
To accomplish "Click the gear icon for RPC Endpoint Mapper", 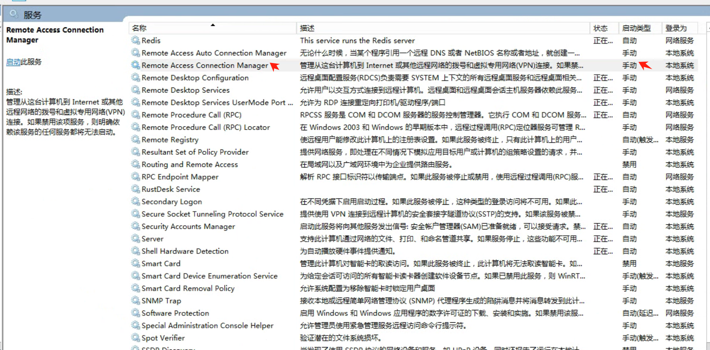I will [x=136, y=176].
